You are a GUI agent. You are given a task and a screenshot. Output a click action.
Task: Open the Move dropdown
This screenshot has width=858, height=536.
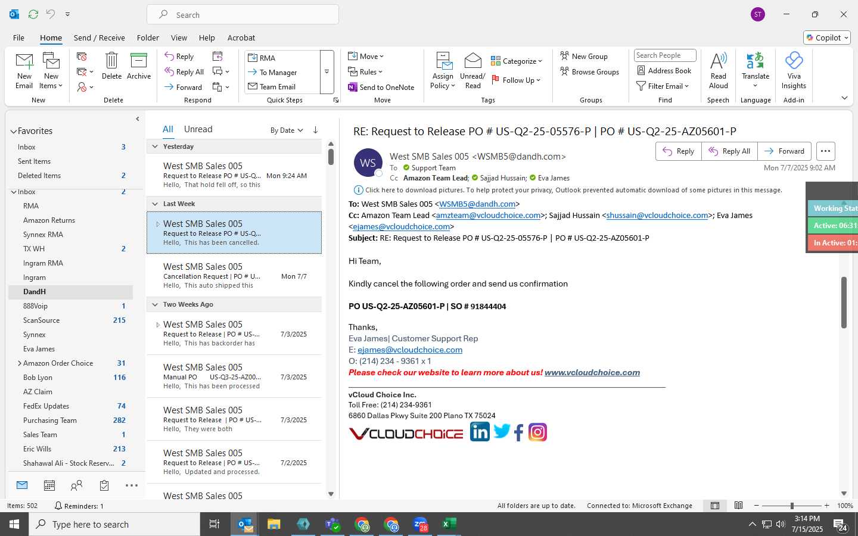tap(366, 57)
